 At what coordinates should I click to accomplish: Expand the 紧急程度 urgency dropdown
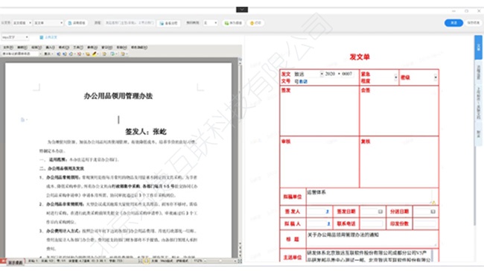coord(395,77)
